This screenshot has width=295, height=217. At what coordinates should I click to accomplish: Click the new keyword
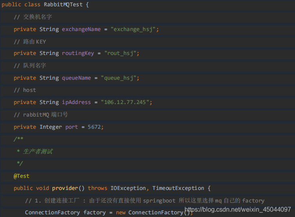coord(121,213)
